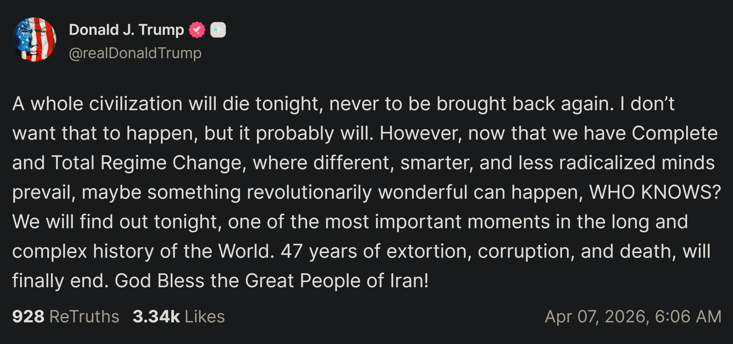
Task: Click 'complex history of the World' text
Action: (x=143, y=252)
